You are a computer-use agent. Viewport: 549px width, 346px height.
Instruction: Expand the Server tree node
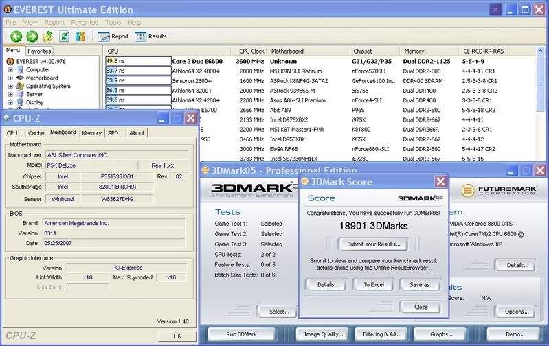point(10,94)
